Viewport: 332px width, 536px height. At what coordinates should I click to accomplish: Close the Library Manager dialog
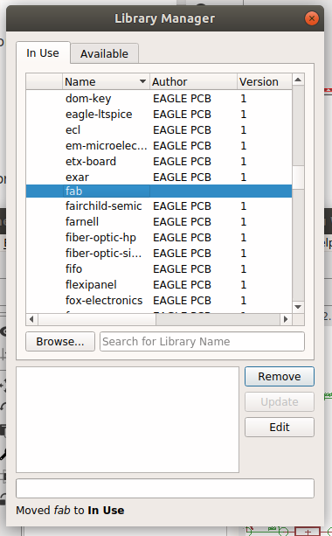click(x=312, y=18)
